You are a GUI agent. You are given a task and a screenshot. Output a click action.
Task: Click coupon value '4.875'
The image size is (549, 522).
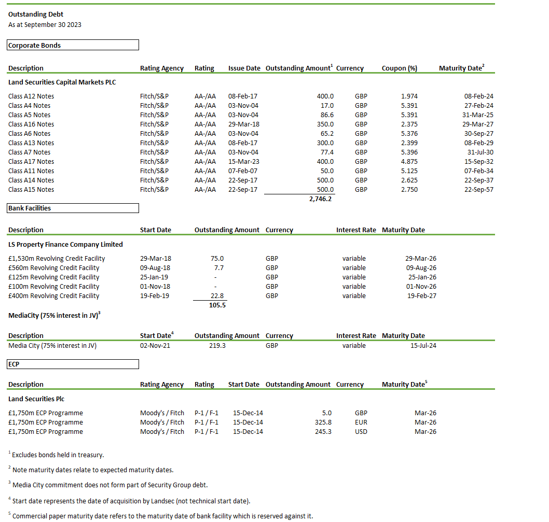click(409, 162)
